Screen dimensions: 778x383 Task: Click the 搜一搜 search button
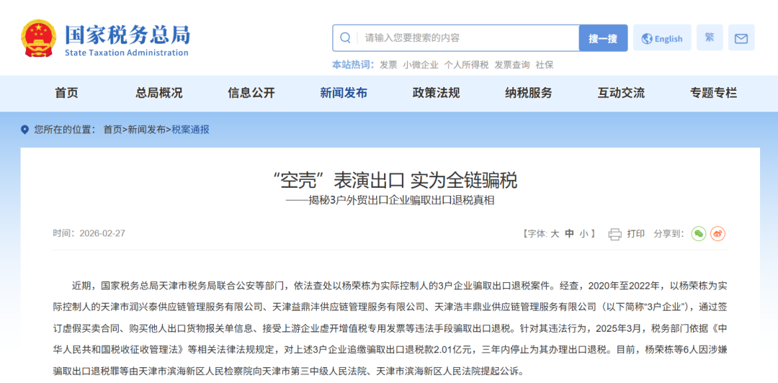[603, 38]
